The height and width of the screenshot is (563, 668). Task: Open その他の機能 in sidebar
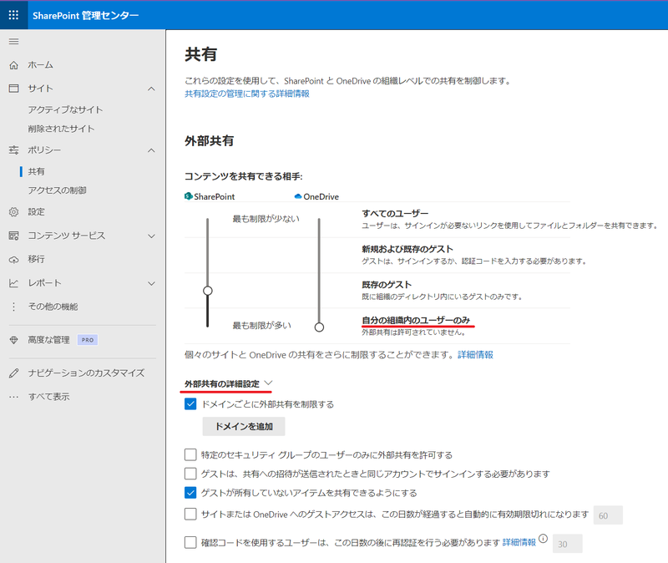click(x=53, y=307)
